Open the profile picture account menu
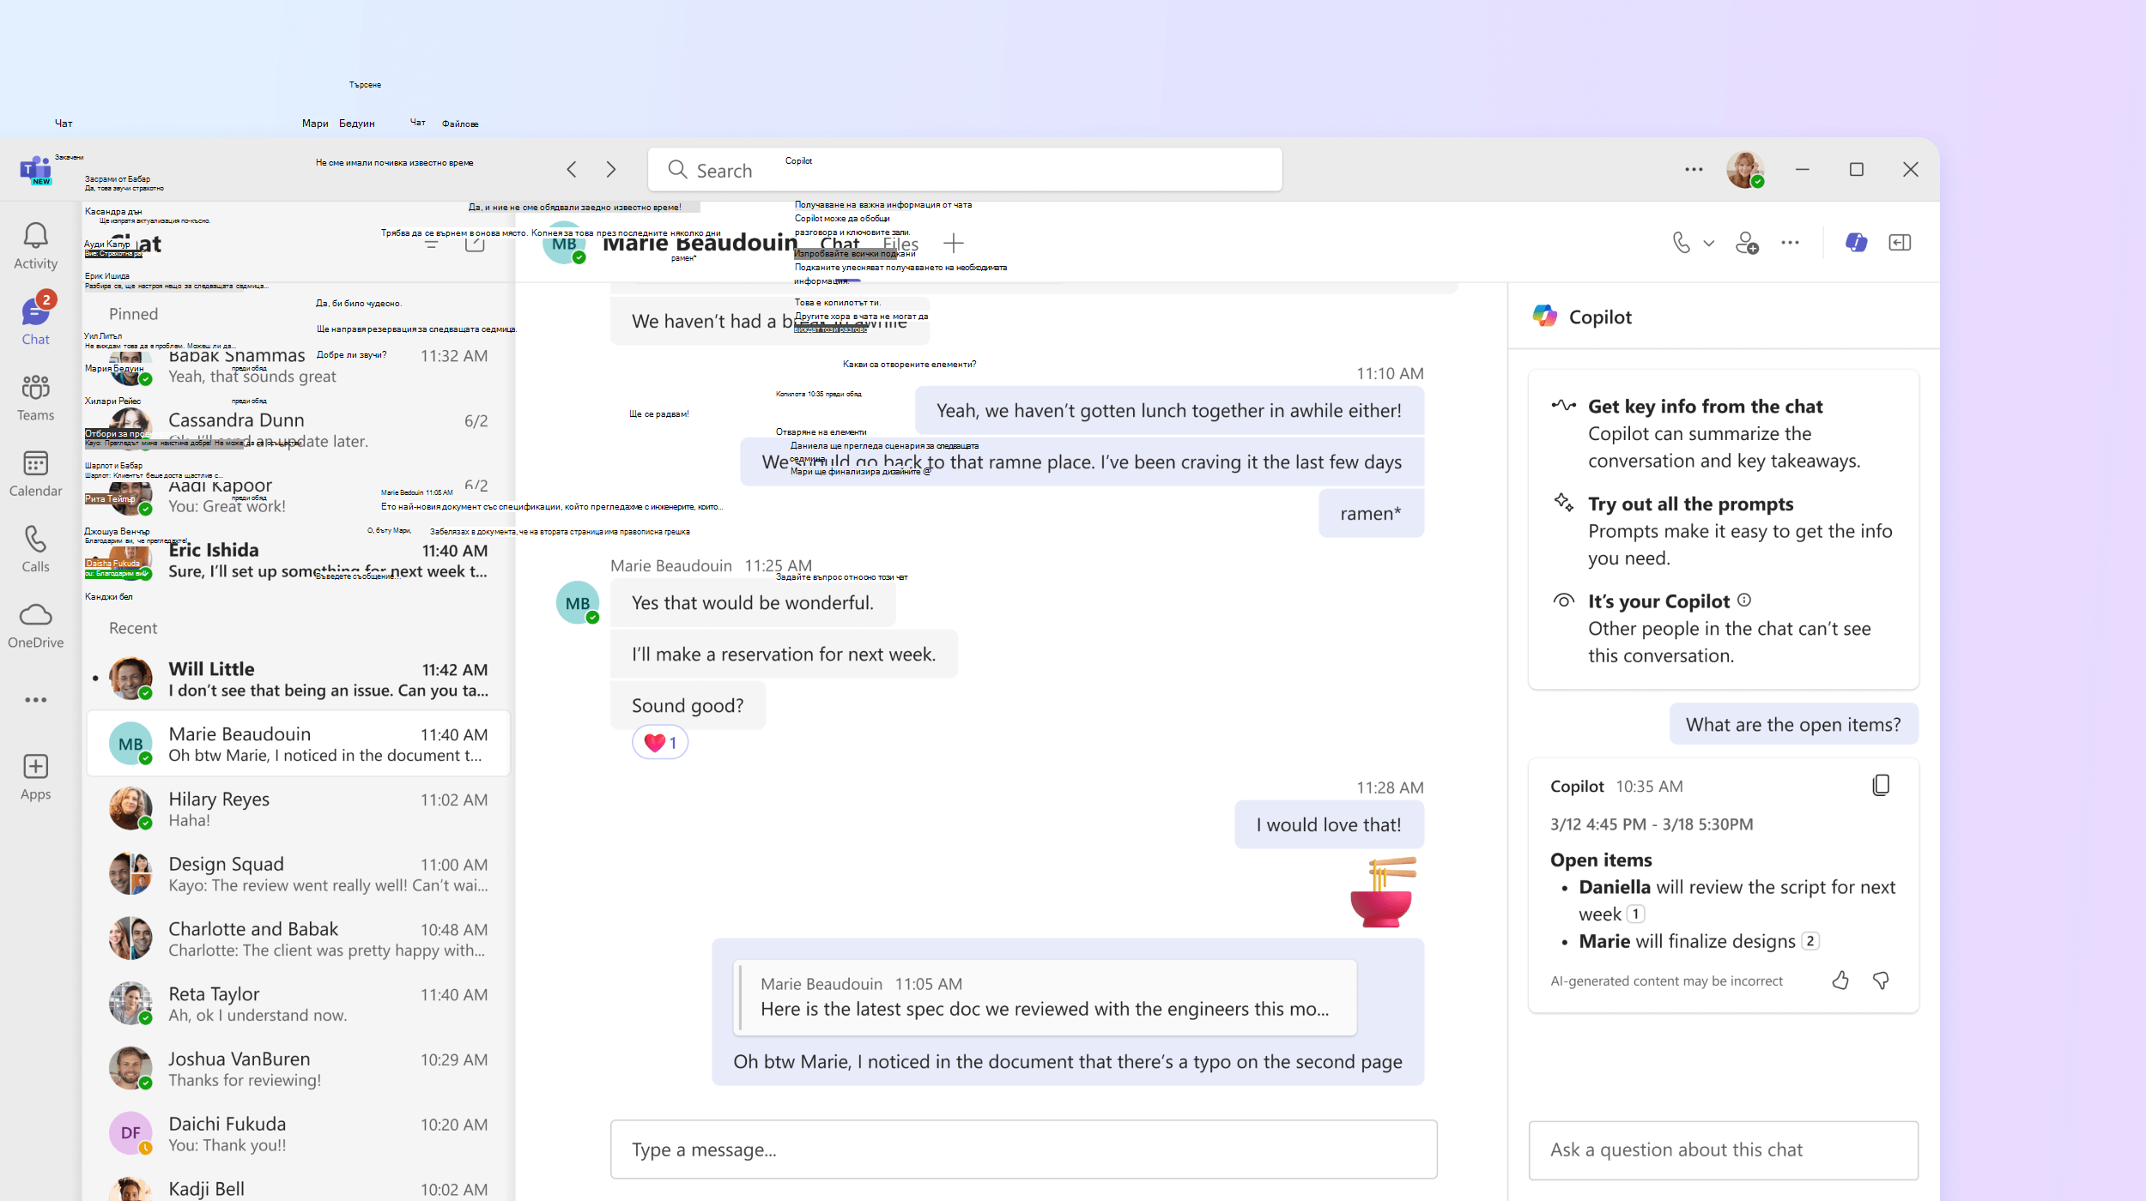 point(1745,169)
